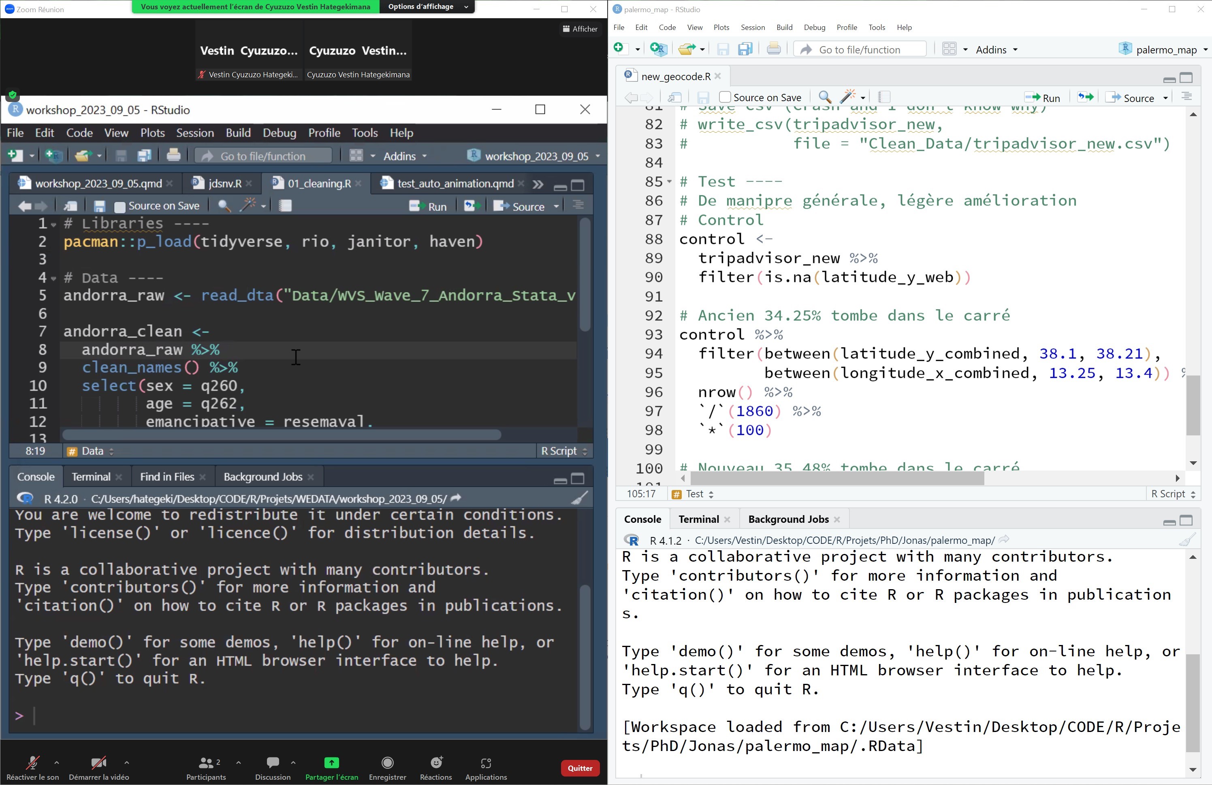Click the compile report notebook icon in right editor
The height and width of the screenshot is (785, 1212).
click(x=884, y=97)
